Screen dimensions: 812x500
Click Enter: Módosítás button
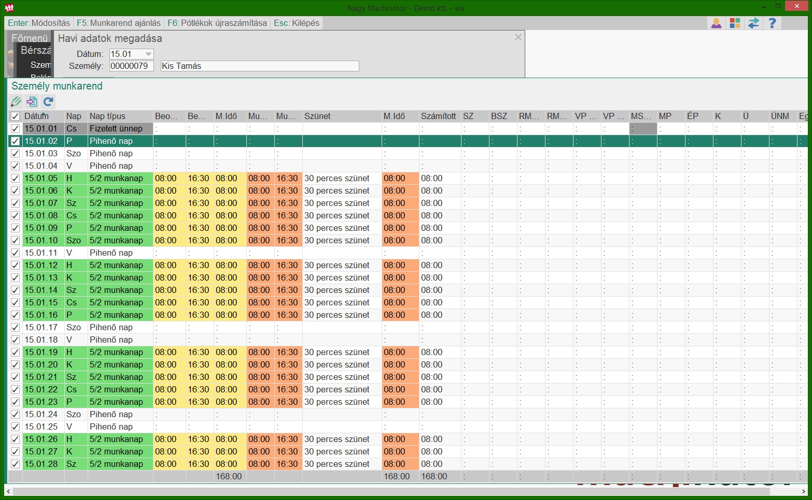39,23
